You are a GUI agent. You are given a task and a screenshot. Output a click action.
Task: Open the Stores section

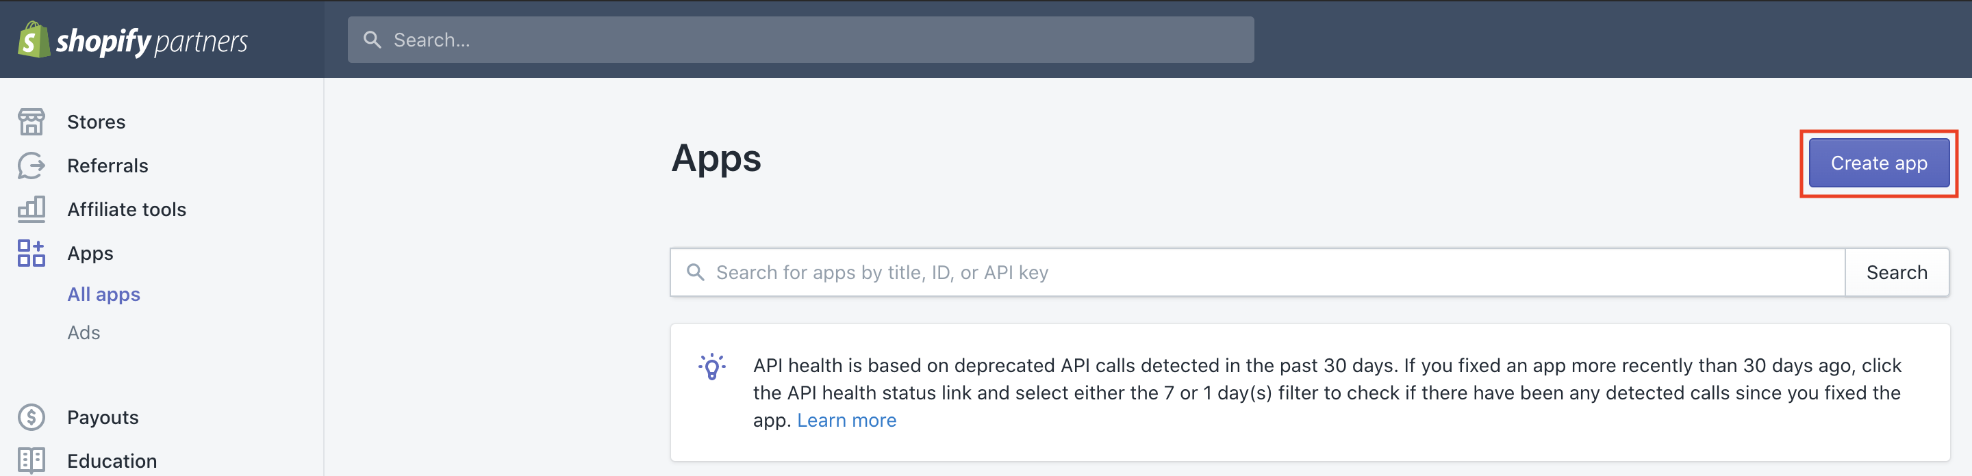[97, 122]
